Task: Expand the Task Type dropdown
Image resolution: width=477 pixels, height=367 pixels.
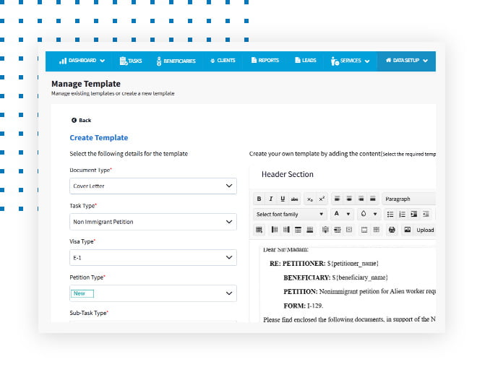Action: (153, 222)
